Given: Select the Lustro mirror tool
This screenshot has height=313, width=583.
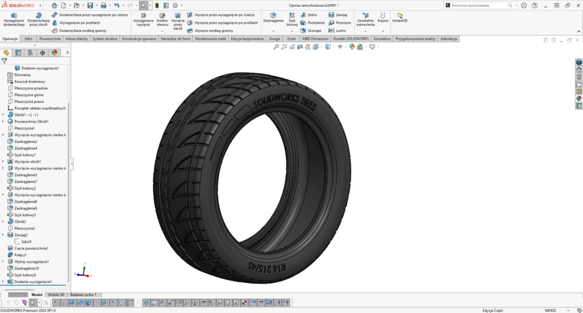Looking at the screenshot, I should 337,31.
